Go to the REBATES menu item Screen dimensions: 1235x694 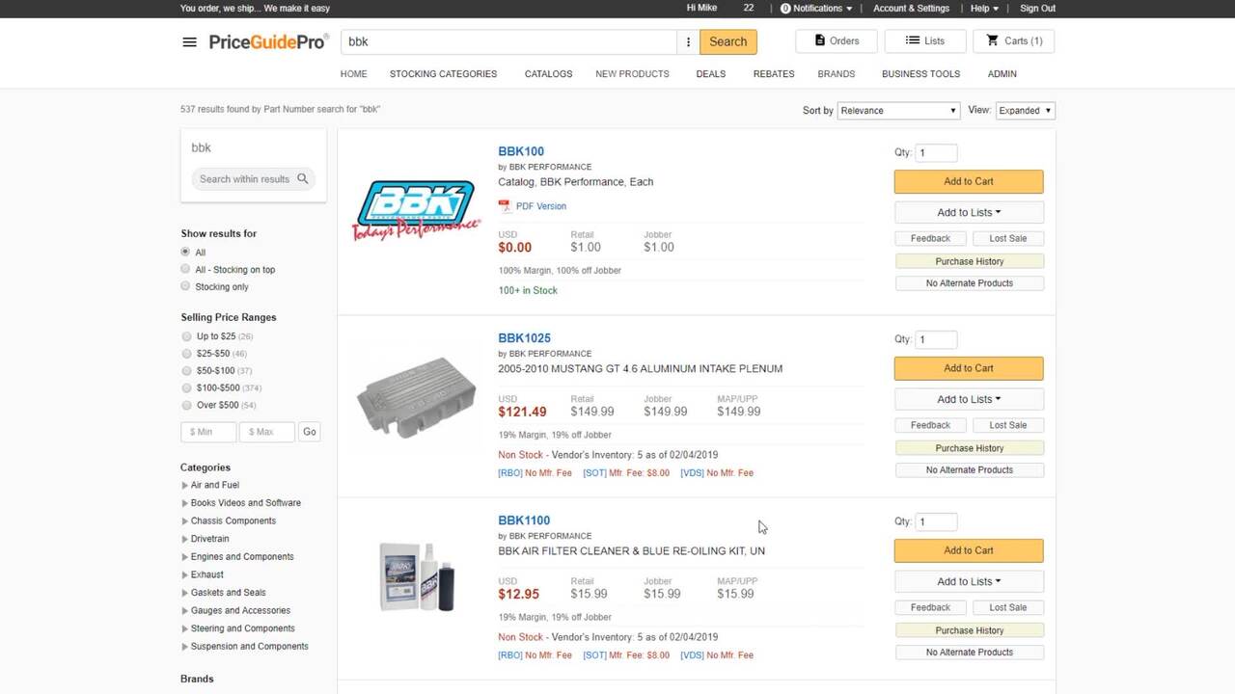coord(774,74)
